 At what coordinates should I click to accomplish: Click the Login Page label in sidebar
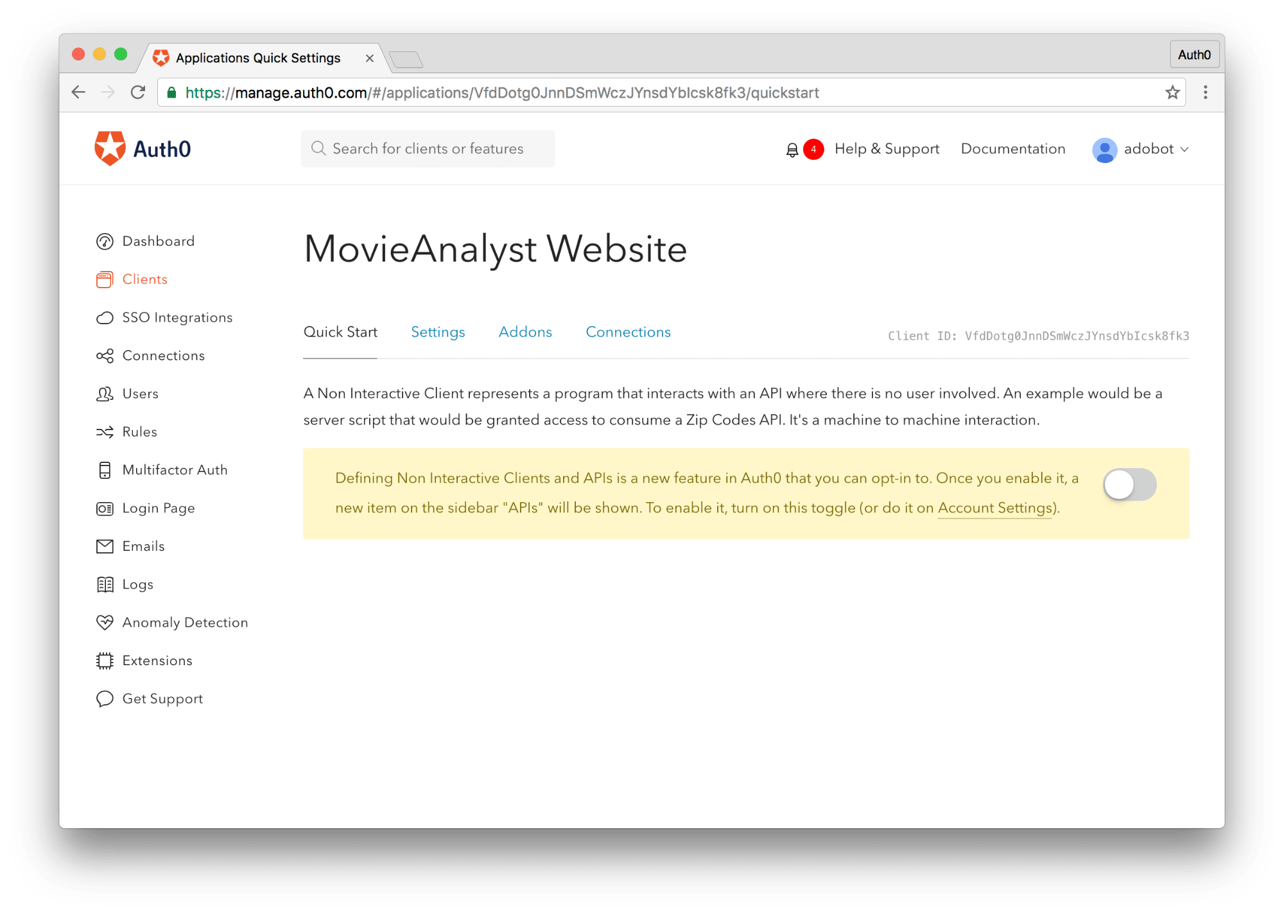point(159,509)
